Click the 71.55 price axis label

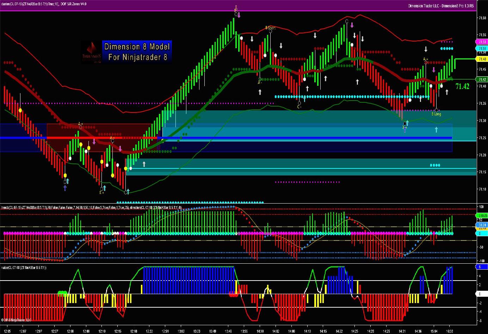pos(482,35)
